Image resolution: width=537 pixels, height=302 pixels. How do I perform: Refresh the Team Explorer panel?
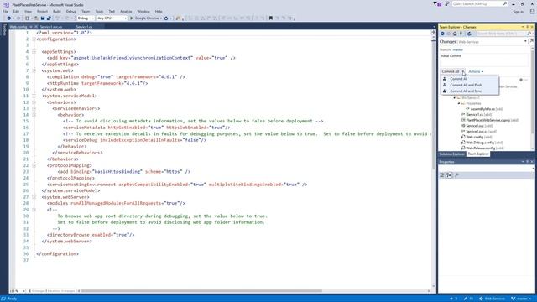coord(469,34)
